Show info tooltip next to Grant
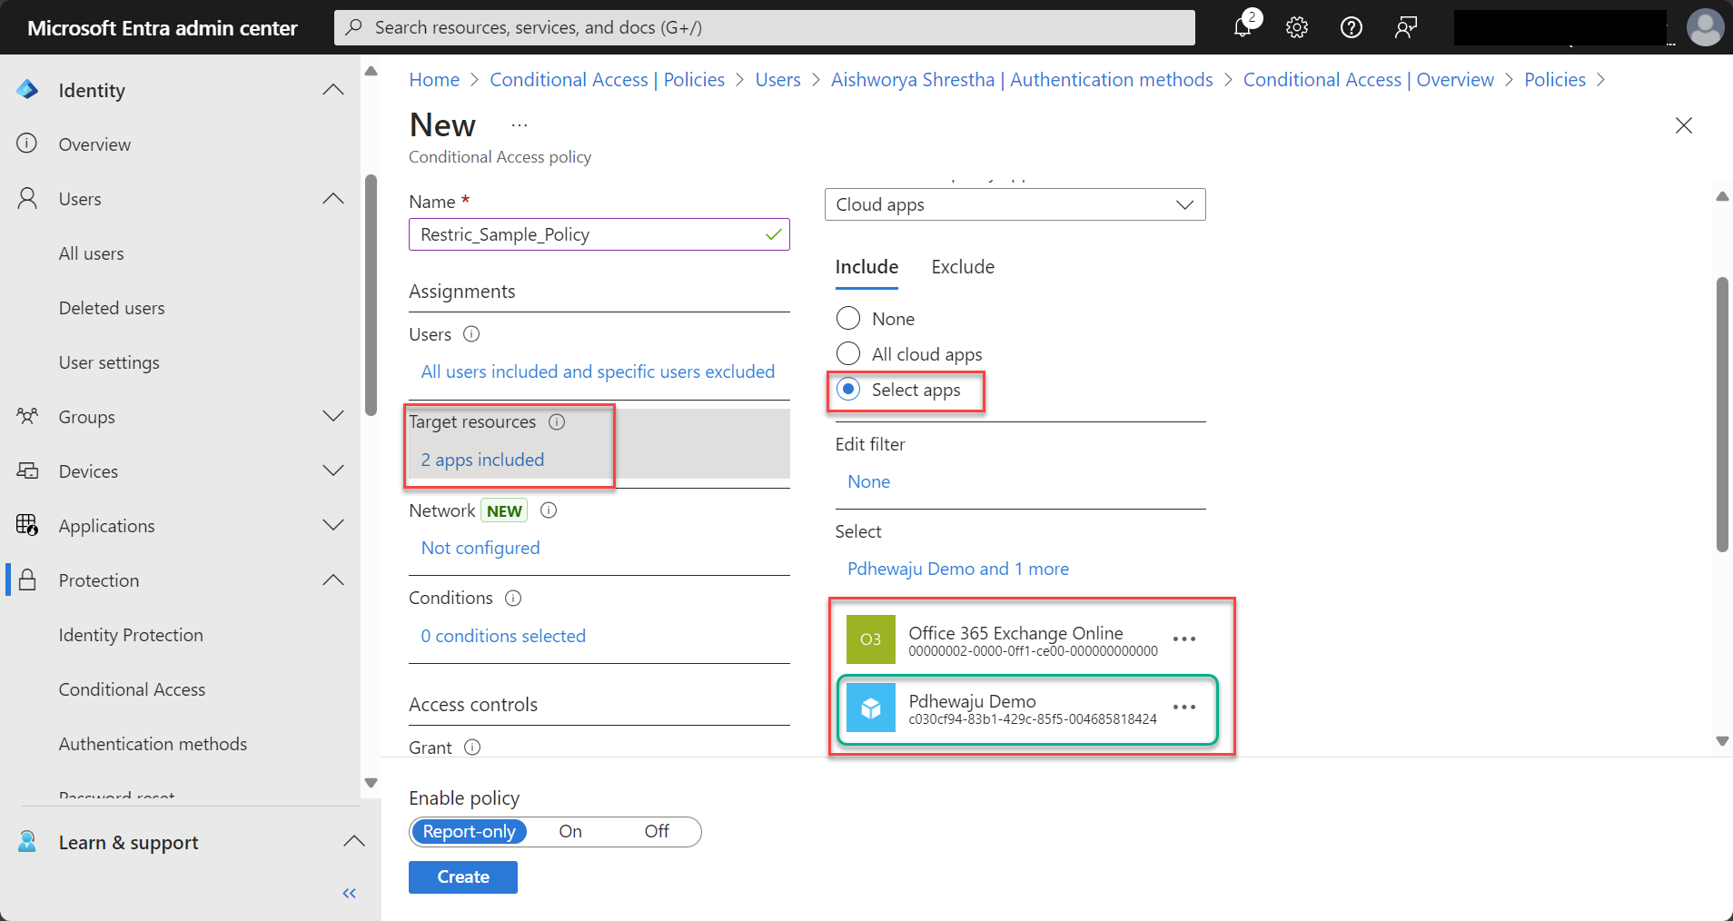 click(472, 747)
